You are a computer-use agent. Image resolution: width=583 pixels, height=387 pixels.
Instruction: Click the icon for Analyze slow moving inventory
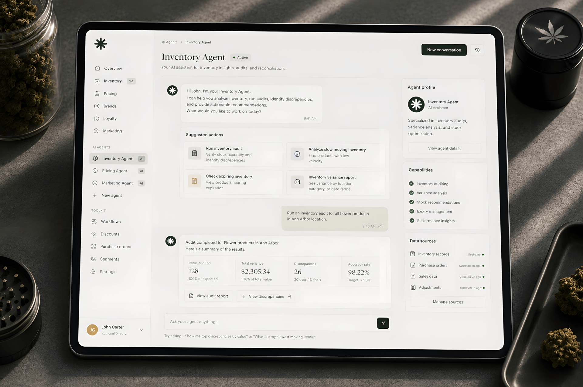(297, 154)
